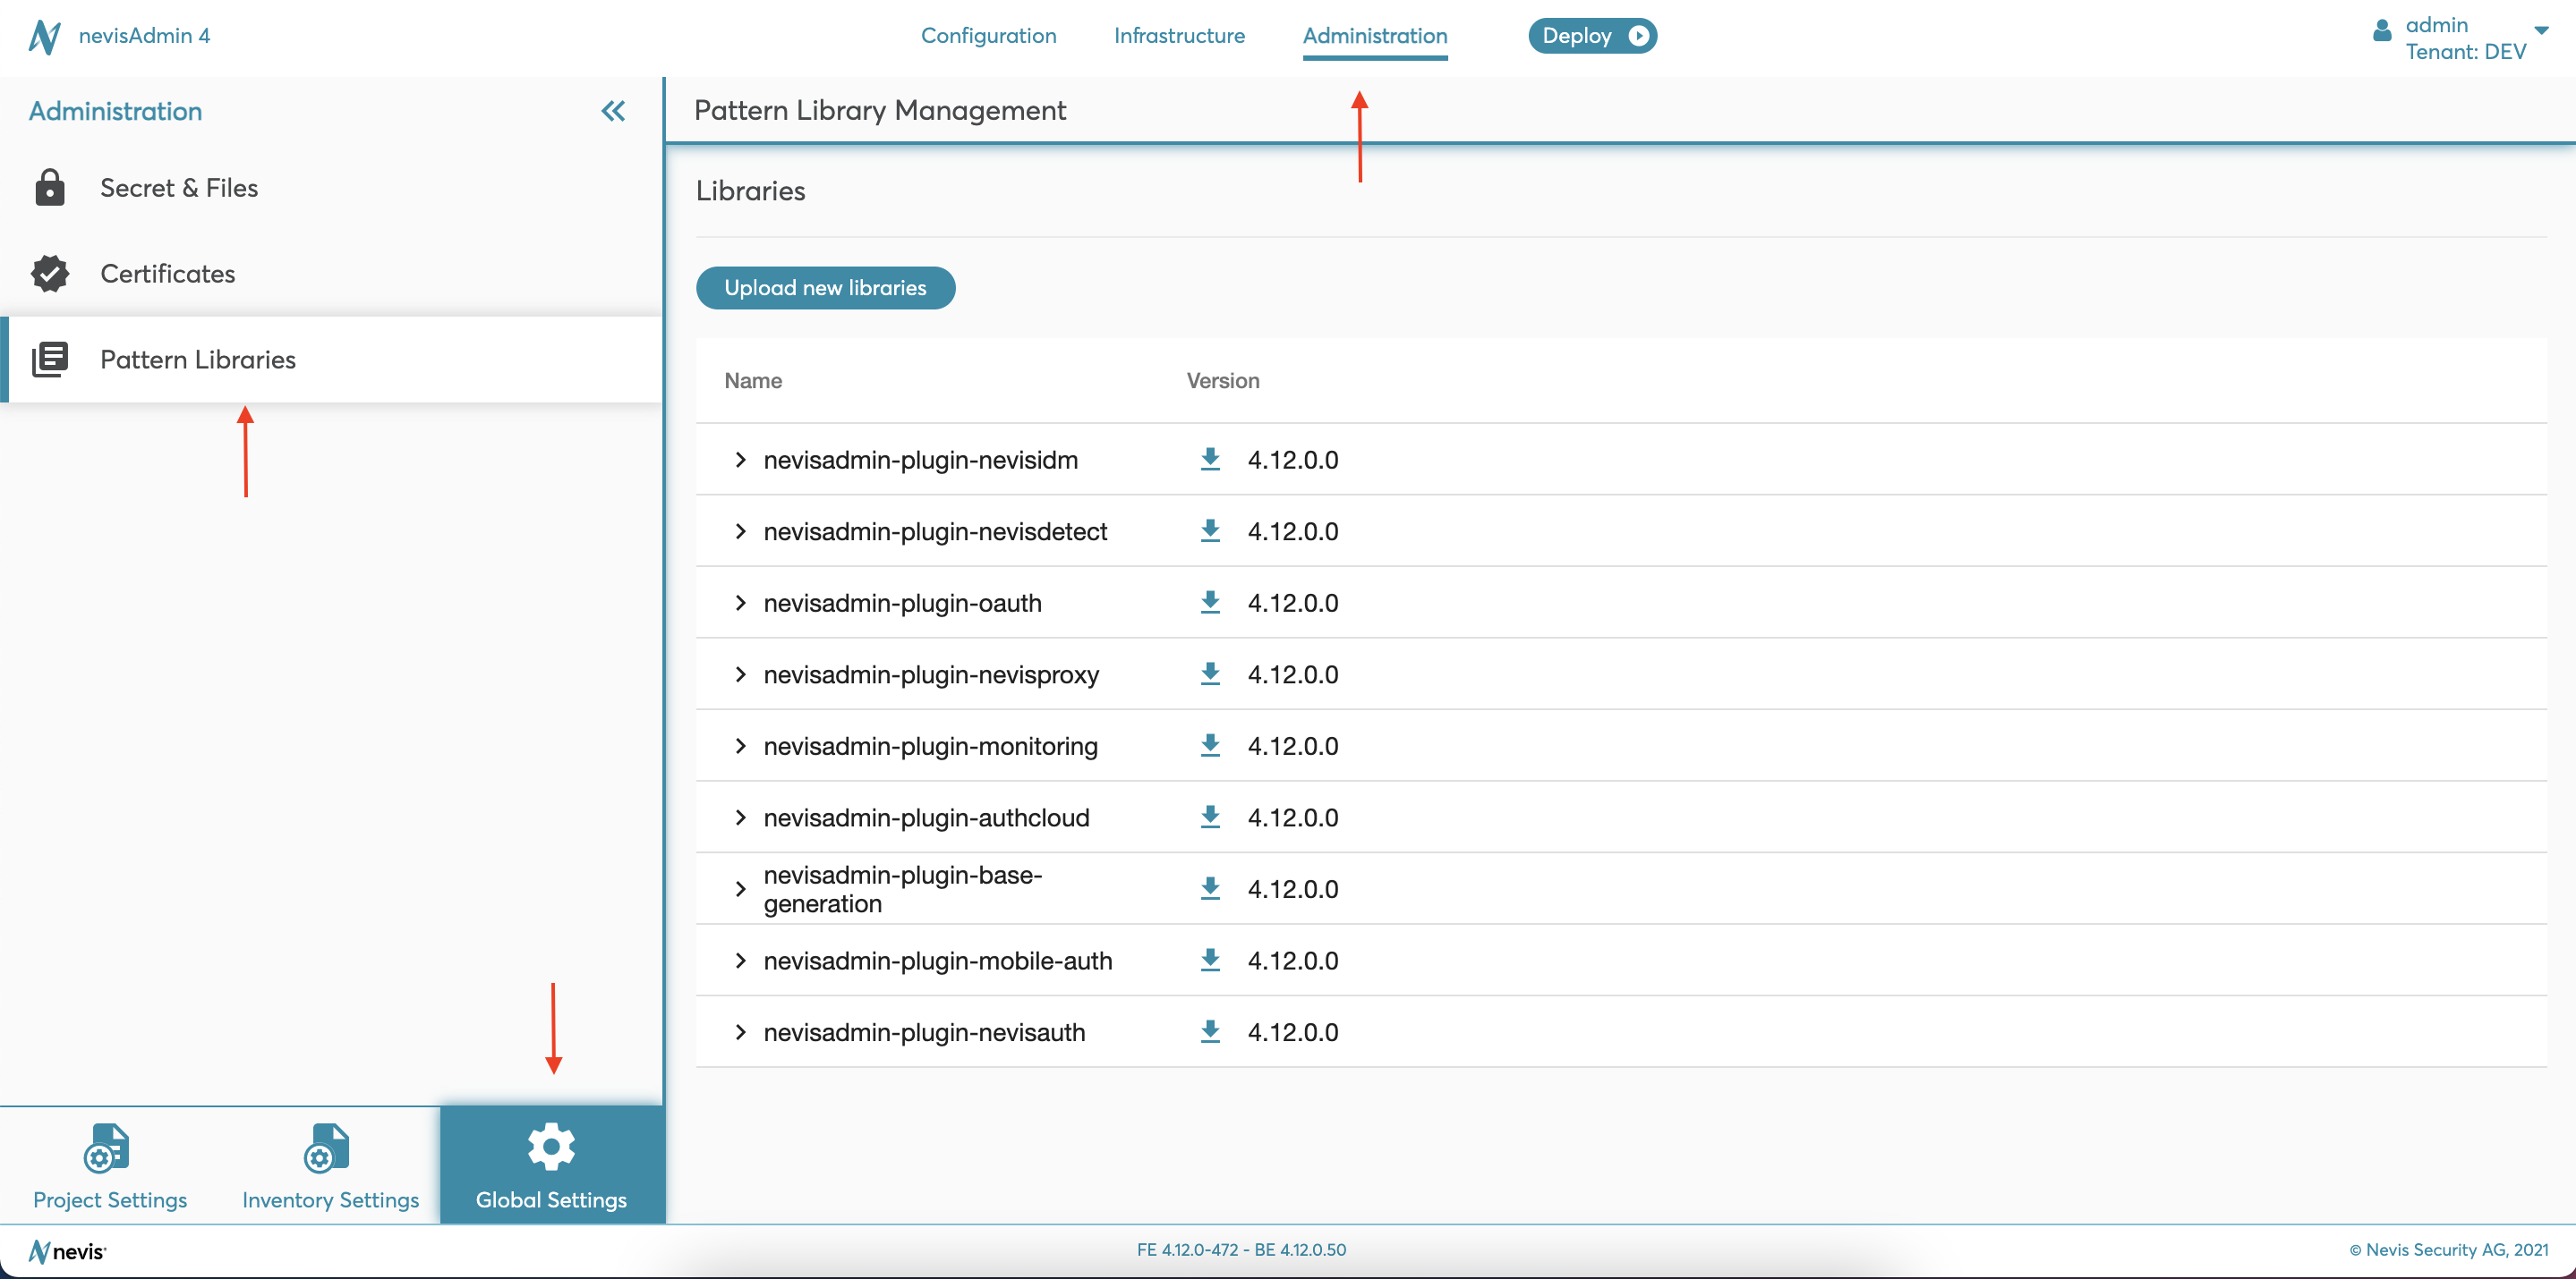Click the Certificates badge icon
The image size is (2576, 1279).
coord(50,274)
